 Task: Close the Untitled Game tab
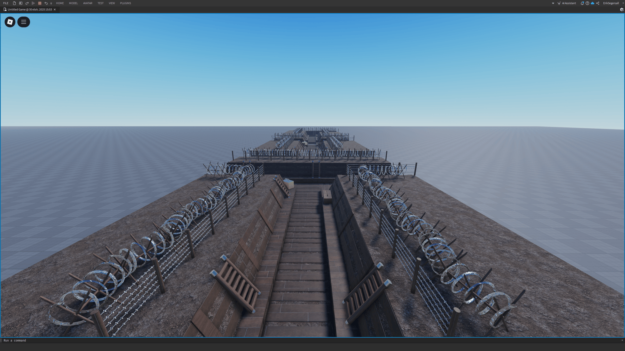pyautogui.click(x=55, y=10)
